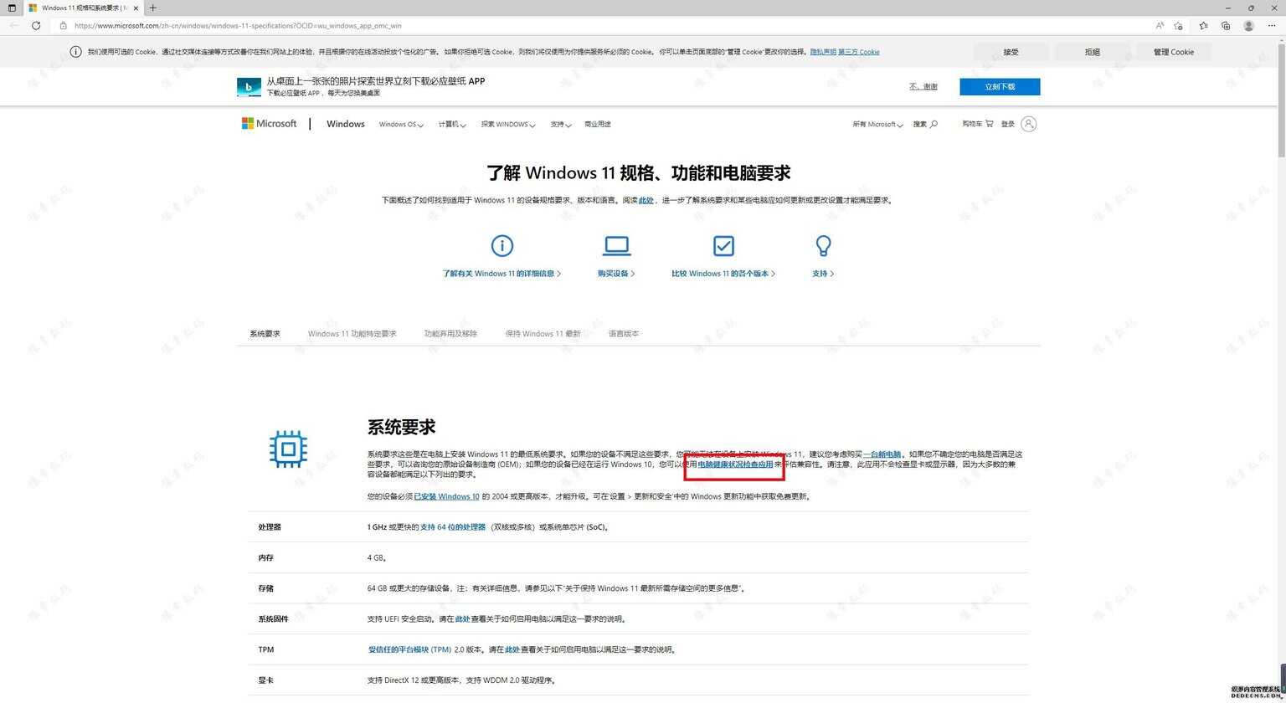Reject cookies with the 拒绝 button

coord(1093,52)
